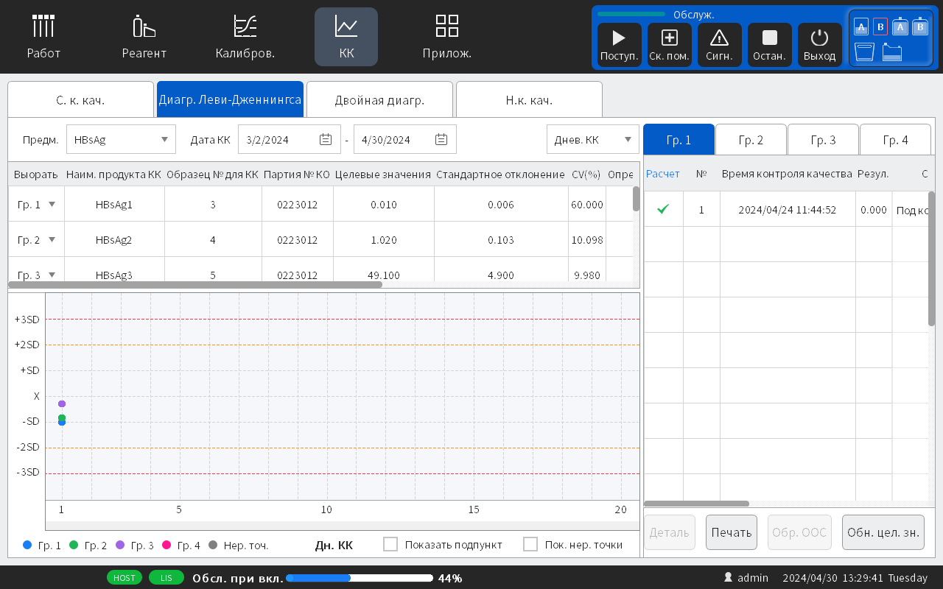Screen dimensions: 943x589
Task: Select Диагр. Леви-Дженнингса tab
Action: click(x=230, y=99)
